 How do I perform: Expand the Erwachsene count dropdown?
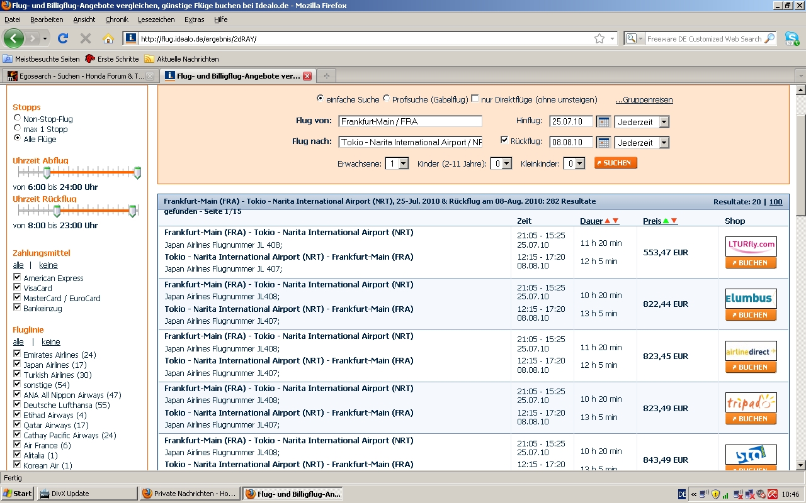coord(397,163)
